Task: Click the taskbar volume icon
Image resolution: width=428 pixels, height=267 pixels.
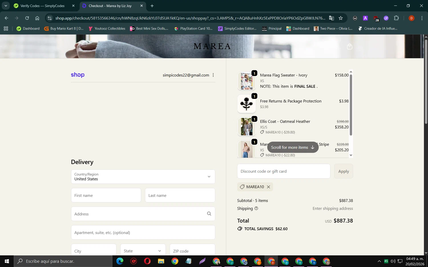Action: (x=393, y=261)
